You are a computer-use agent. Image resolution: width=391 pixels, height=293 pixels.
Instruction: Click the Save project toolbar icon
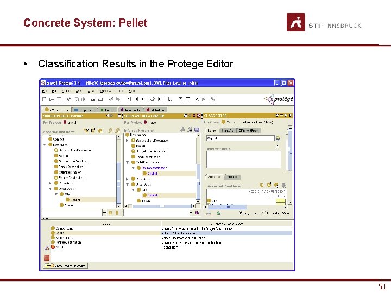pyautogui.click(x=59, y=99)
